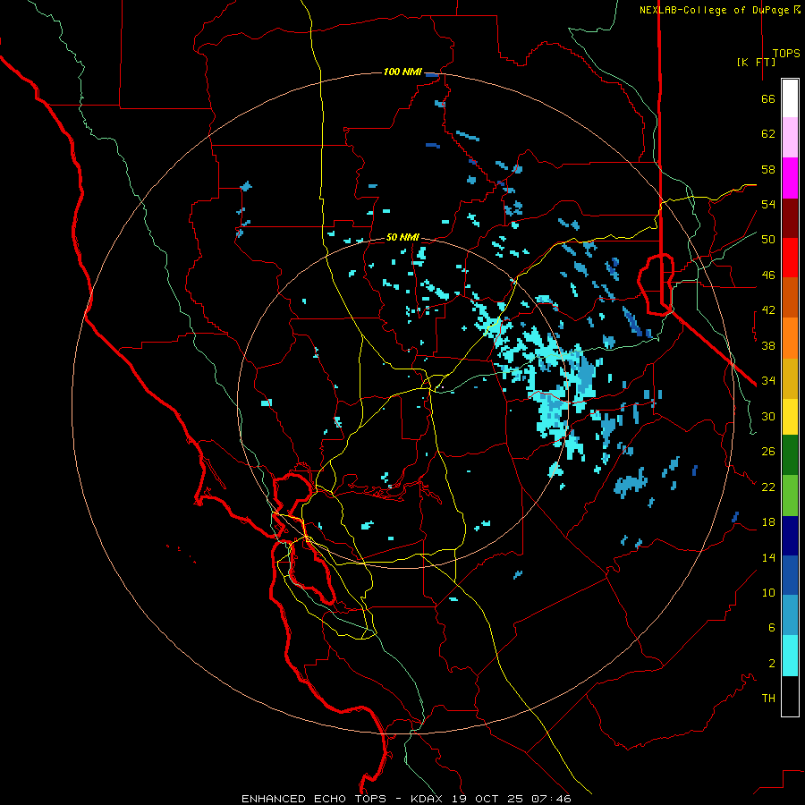Click the "[K FT]" units label

tap(756, 62)
